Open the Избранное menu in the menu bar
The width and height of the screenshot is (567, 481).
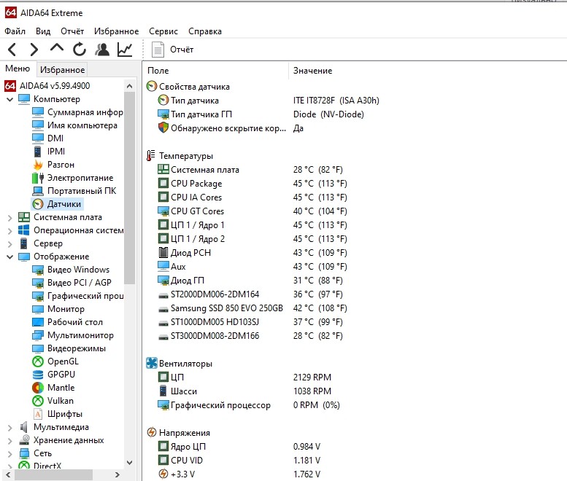click(x=117, y=31)
